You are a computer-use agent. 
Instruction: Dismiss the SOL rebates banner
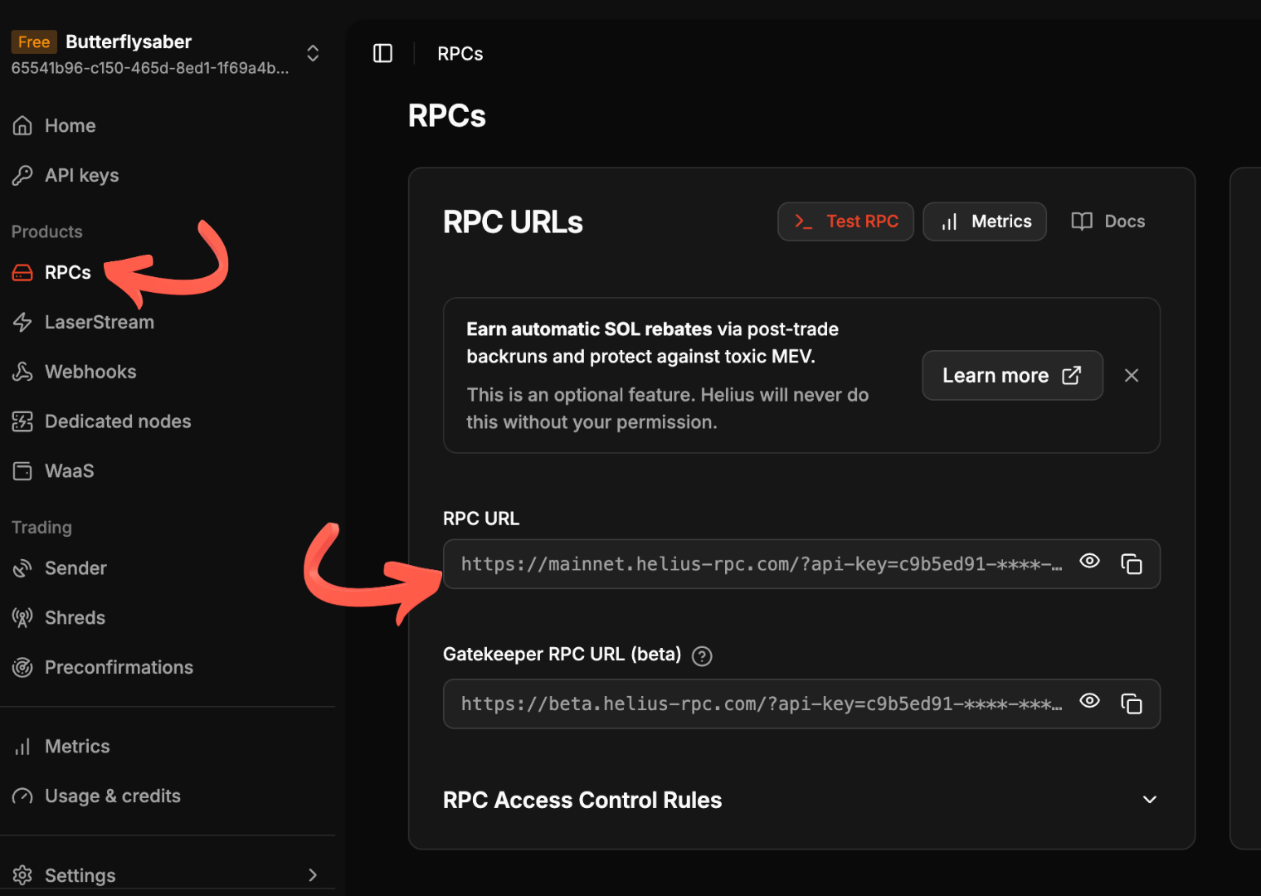[1131, 375]
